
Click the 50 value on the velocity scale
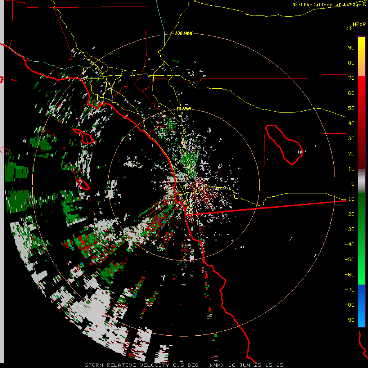click(x=351, y=108)
